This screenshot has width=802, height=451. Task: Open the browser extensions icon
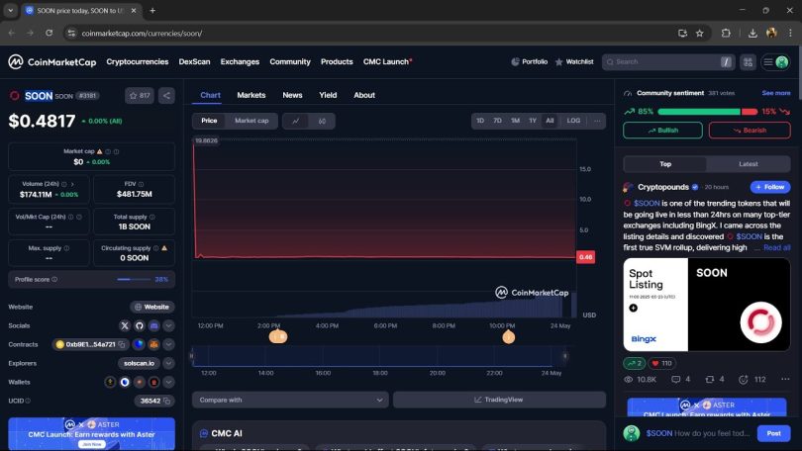coord(726,34)
